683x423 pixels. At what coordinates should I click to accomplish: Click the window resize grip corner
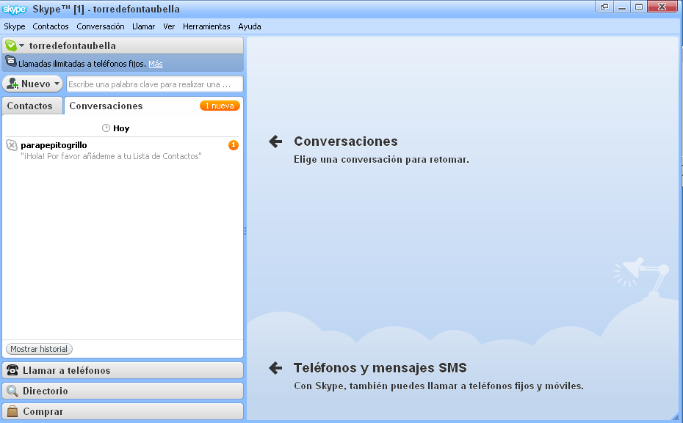[676, 416]
